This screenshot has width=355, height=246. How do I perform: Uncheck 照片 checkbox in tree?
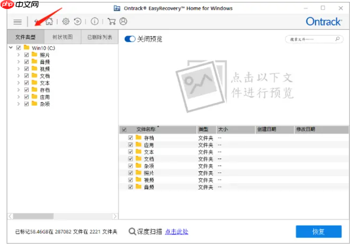pos(27,55)
